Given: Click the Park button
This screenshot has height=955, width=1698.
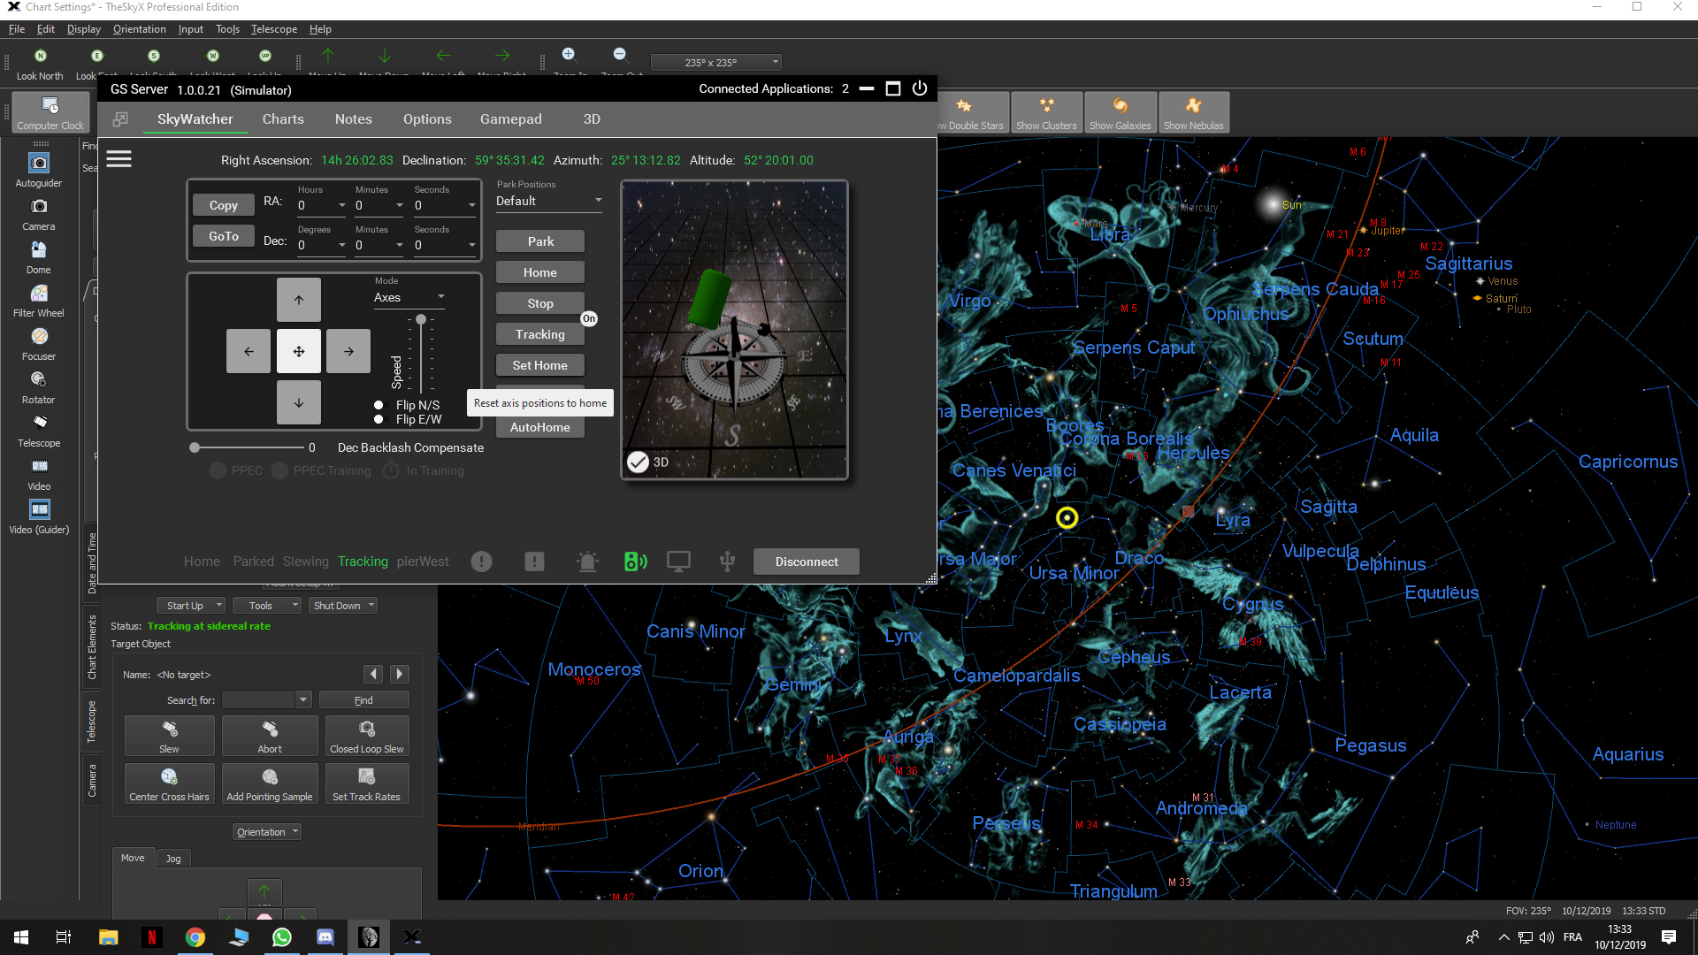Looking at the screenshot, I should click(540, 241).
